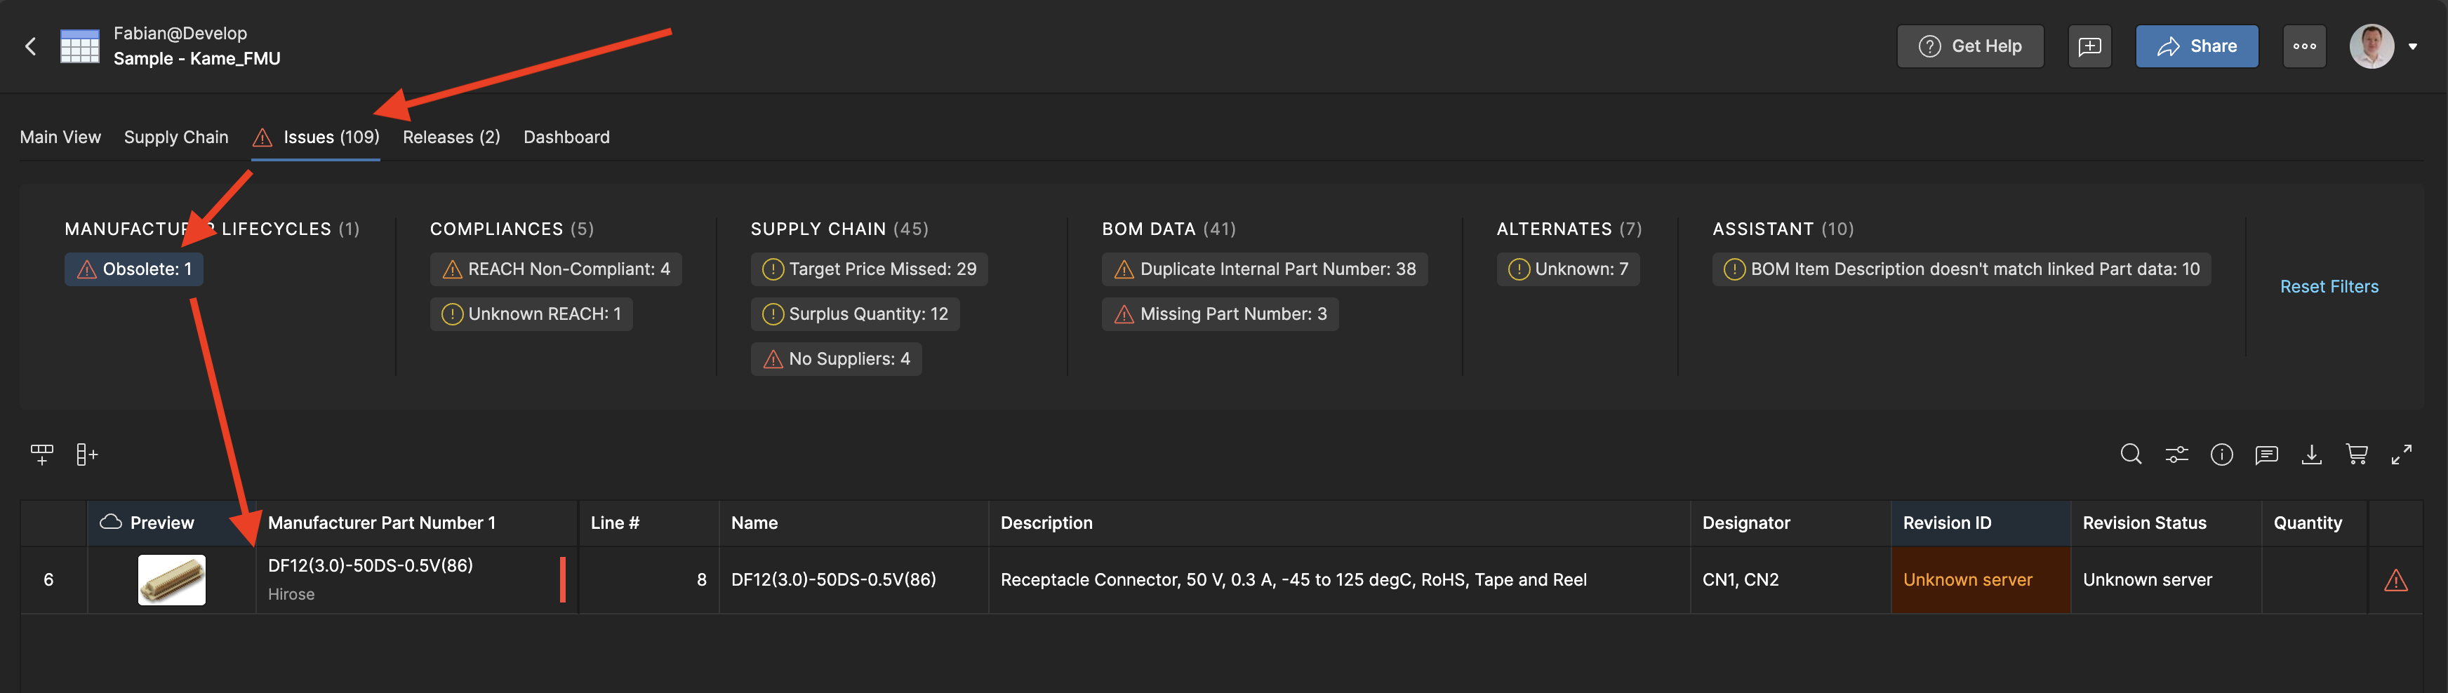Open the Supply Chain tab
Image resolution: width=2448 pixels, height=693 pixels.
pyautogui.click(x=175, y=137)
